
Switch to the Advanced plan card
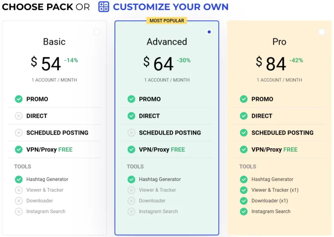(167, 42)
